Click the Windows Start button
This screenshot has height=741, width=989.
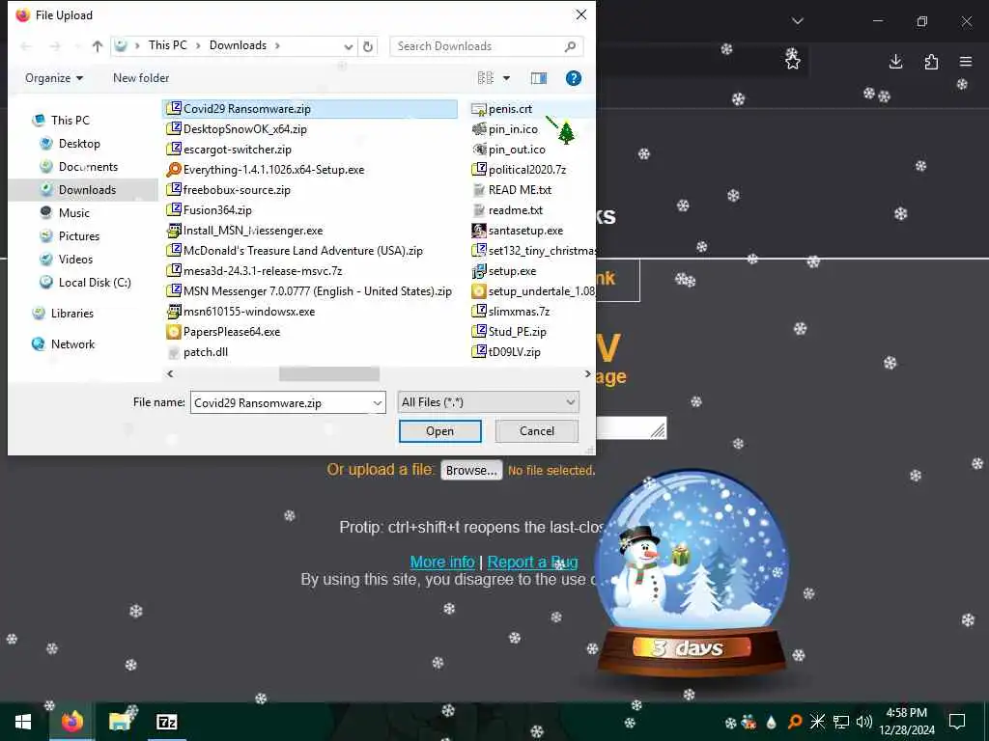(23, 722)
